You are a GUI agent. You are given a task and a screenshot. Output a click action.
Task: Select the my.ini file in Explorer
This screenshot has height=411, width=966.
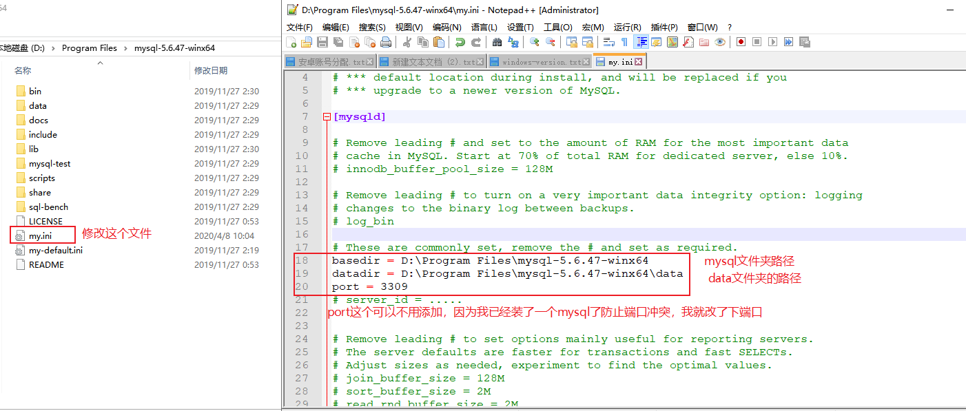pos(40,235)
